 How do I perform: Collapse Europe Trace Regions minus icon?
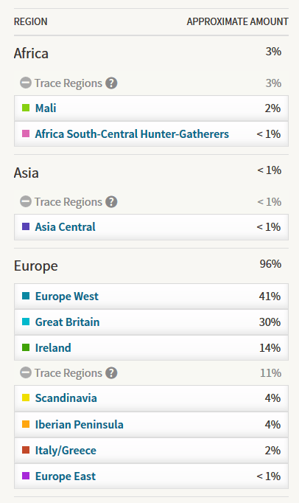click(26, 372)
